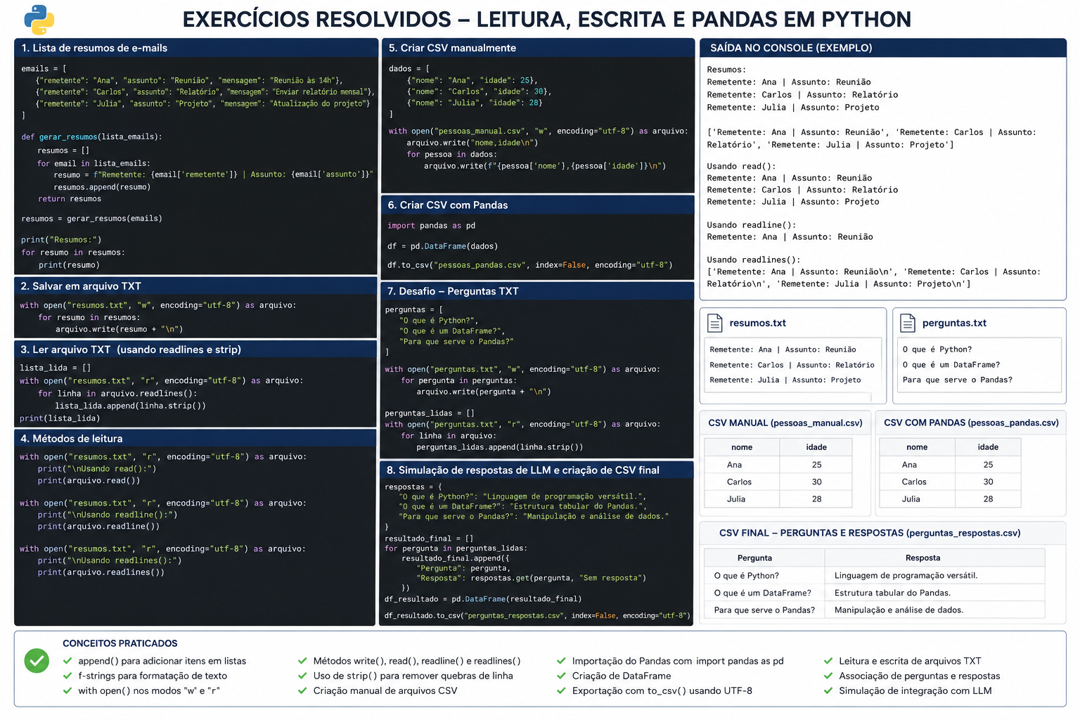The height and width of the screenshot is (720, 1080).
Task: Click checkmark beside f-strings para formatação
Action: point(67,676)
